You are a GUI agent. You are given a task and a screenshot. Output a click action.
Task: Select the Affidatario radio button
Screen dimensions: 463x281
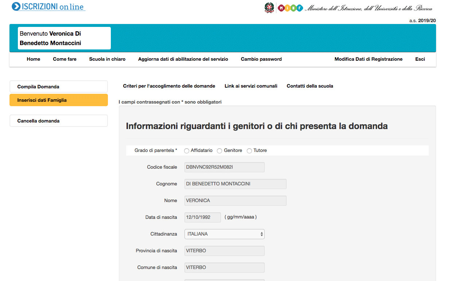coord(187,151)
